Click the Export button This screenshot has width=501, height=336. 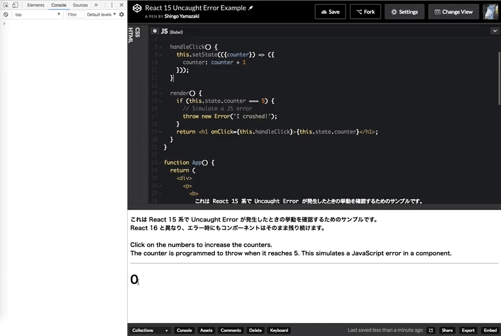pos(468,330)
